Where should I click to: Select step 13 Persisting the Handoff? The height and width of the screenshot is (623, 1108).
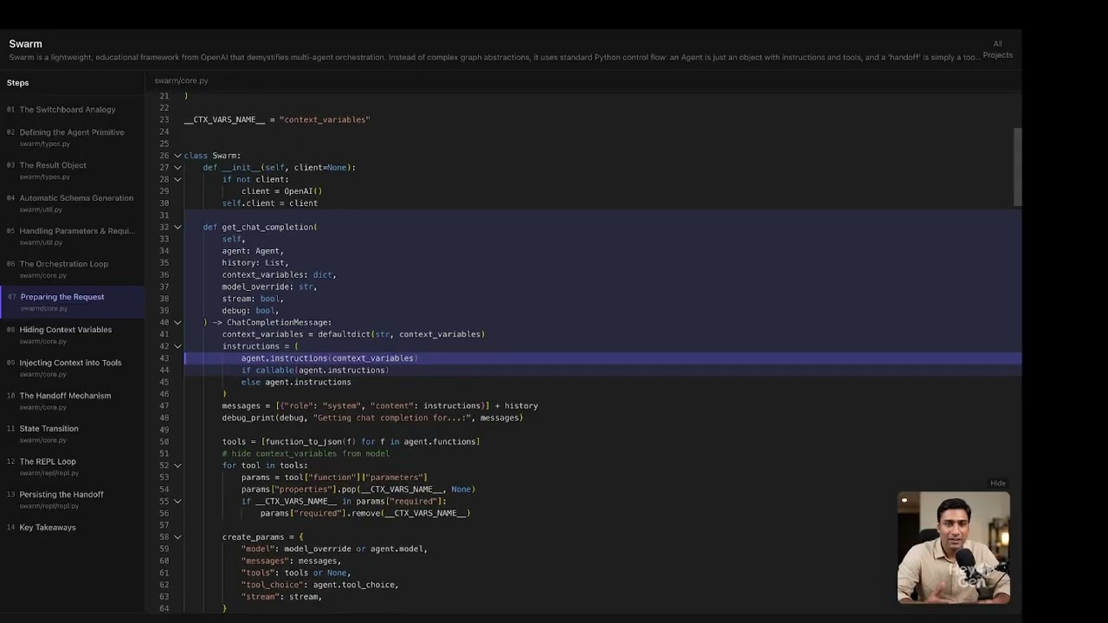(72, 498)
